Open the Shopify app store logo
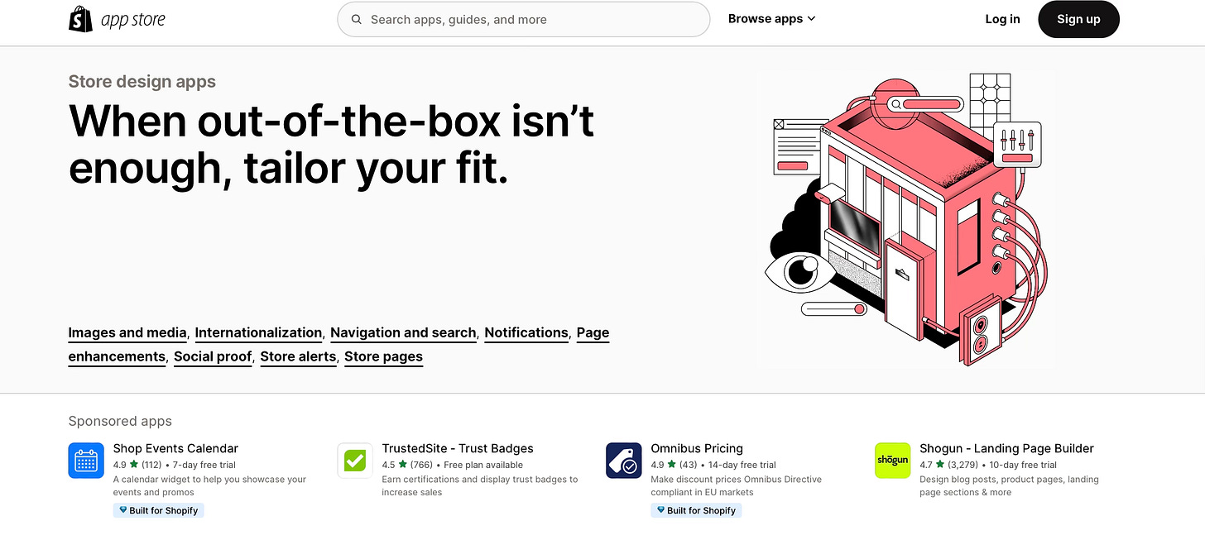The width and height of the screenshot is (1205, 535). [x=117, y=19]
